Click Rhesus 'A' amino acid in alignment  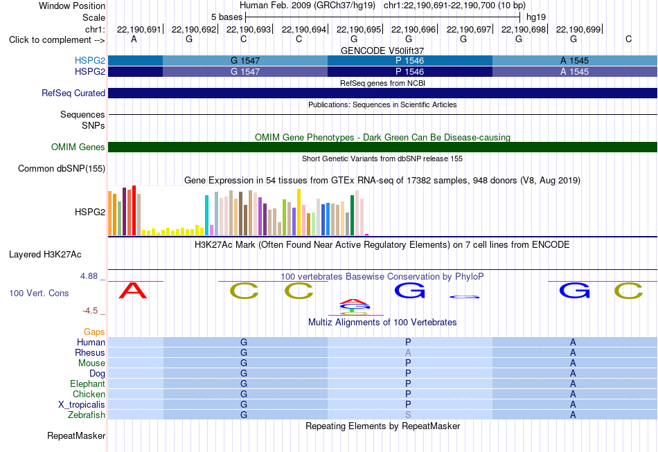(x=408, y=352)
